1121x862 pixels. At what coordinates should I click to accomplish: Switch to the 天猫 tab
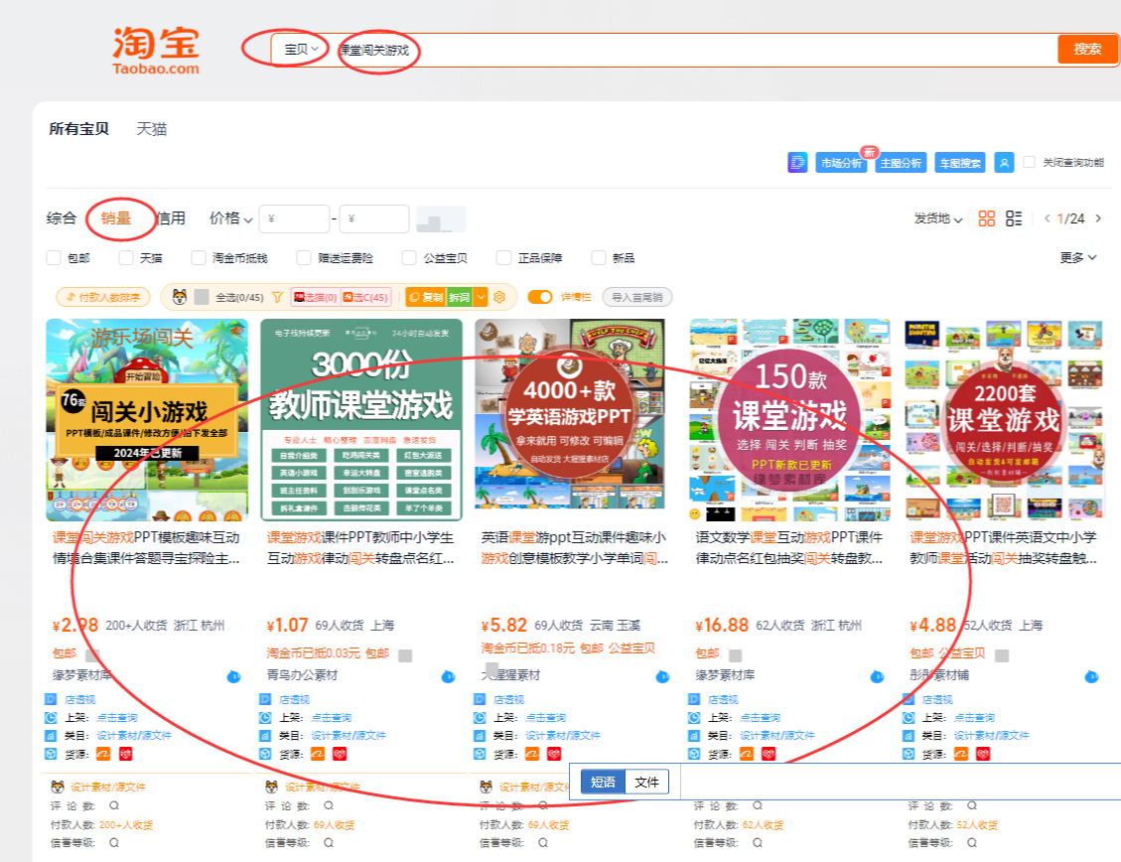pyautogui.click(x=152, y=129)
